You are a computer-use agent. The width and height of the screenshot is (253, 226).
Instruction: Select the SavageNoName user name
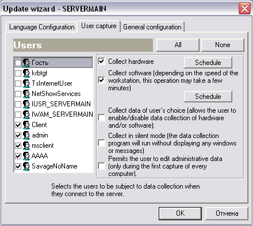tap(55, 166)
